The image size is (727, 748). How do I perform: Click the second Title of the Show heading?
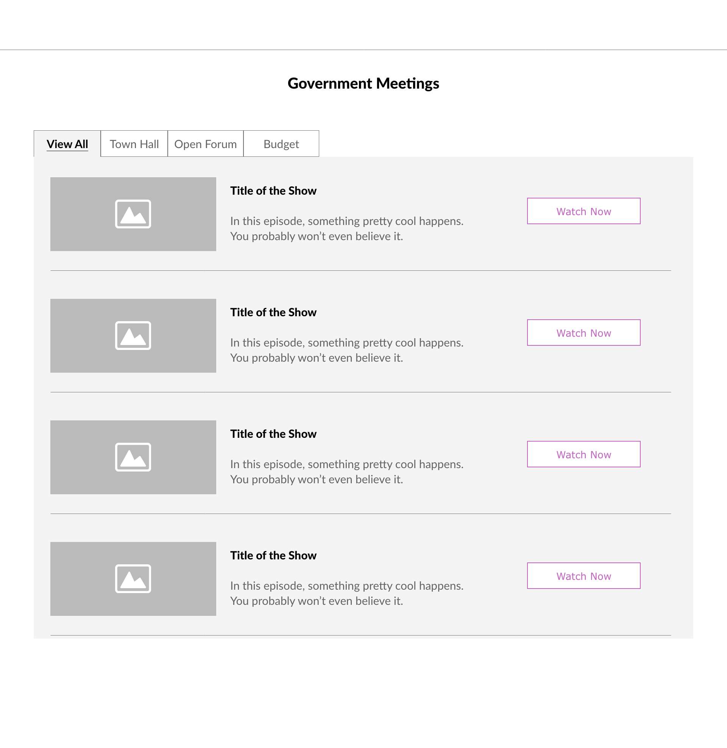coord(273,312)
